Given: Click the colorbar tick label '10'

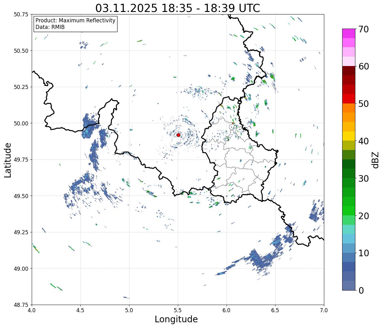Looking at the screenshot, I should pos(363,253).
